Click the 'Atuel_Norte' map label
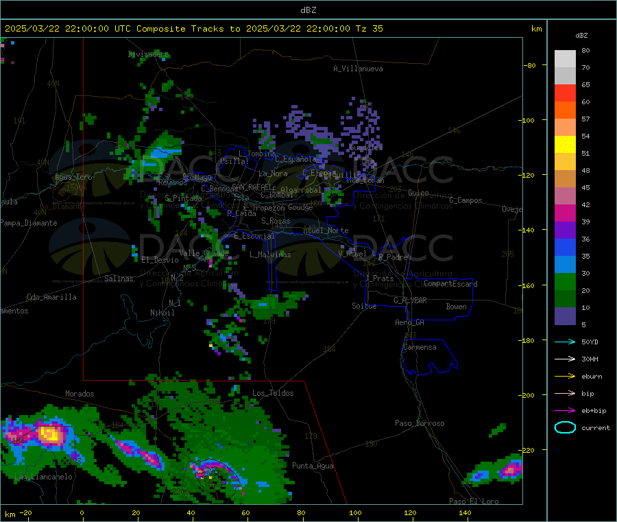The height and width of the screenshot is (522, 617). (326, 230)
